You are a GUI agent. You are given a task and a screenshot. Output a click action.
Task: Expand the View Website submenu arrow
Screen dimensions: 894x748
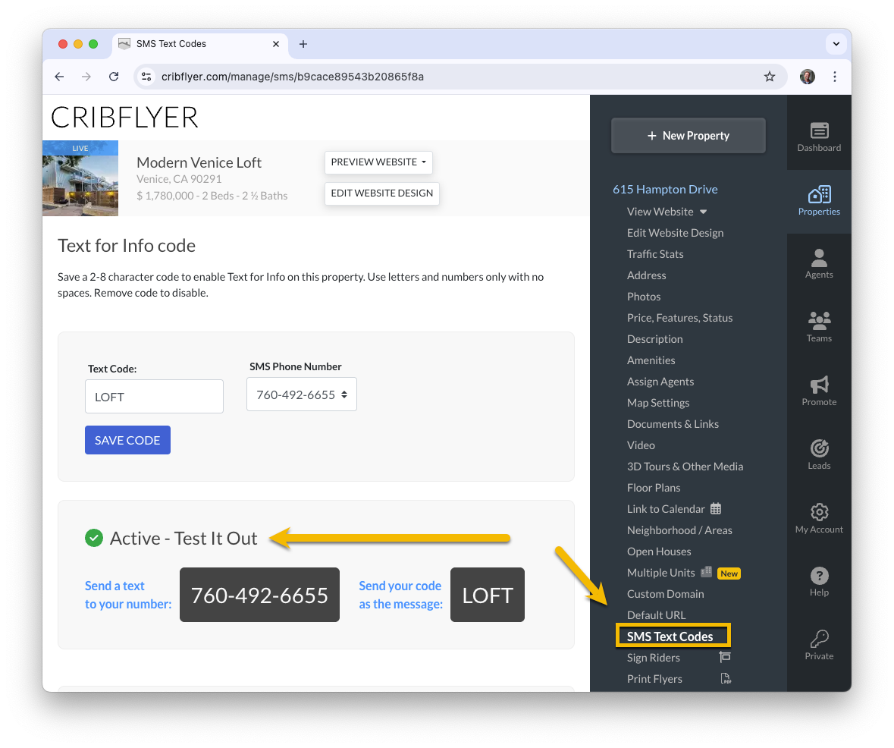(703, 212)
